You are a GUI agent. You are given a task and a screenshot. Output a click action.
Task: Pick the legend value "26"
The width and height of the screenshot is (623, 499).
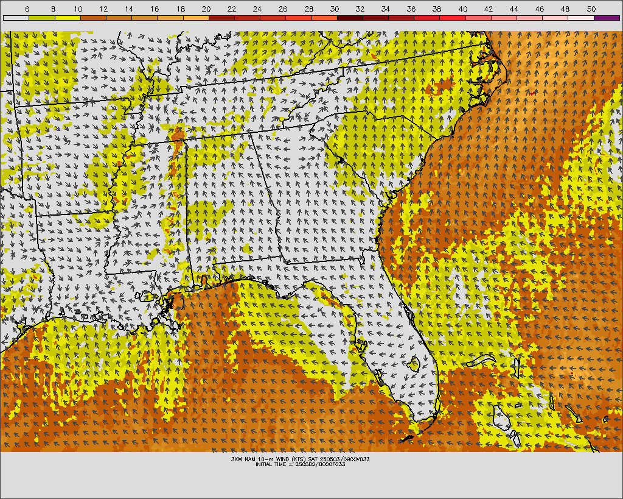tap(283, 9)
